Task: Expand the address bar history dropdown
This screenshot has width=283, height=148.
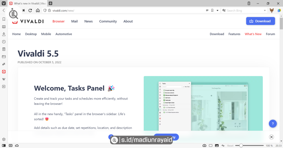Action: pyautogui.click(x=218, y=10)
